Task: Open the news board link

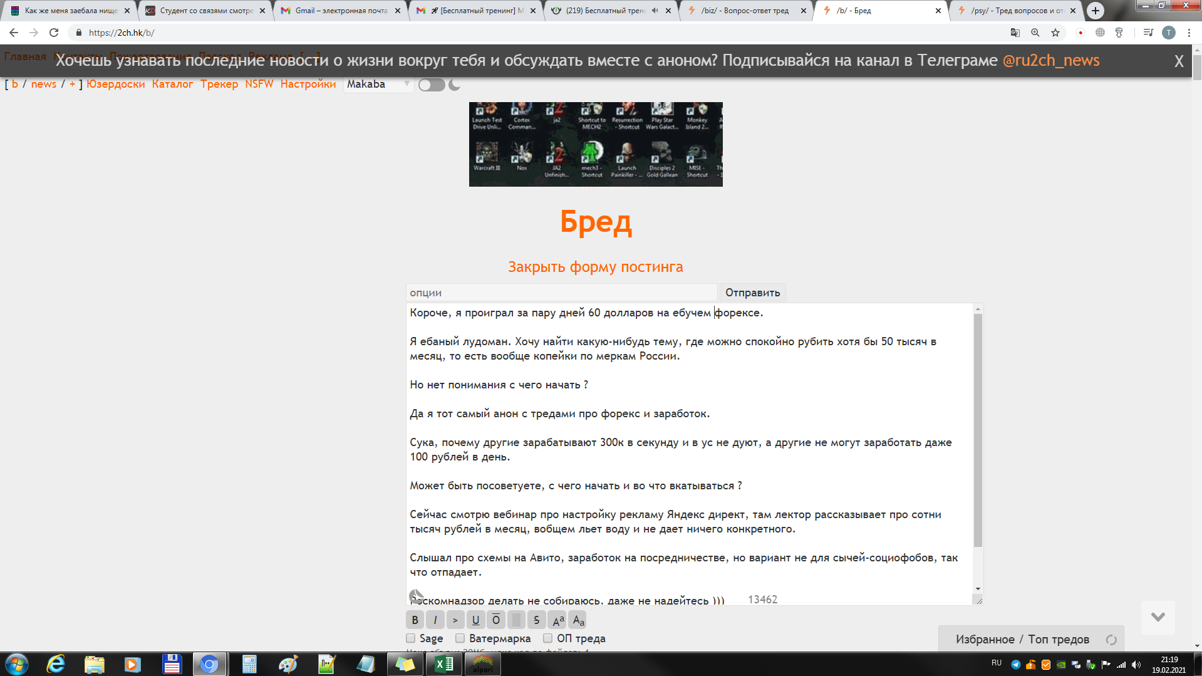Action: 44,84
